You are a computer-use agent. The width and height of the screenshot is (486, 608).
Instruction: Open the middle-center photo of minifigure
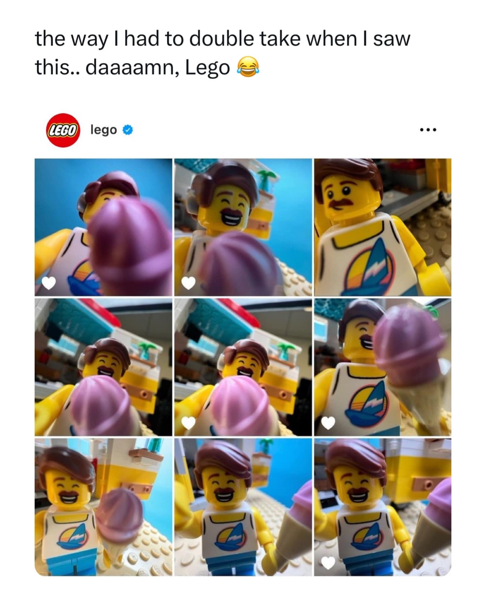[243, 367]
